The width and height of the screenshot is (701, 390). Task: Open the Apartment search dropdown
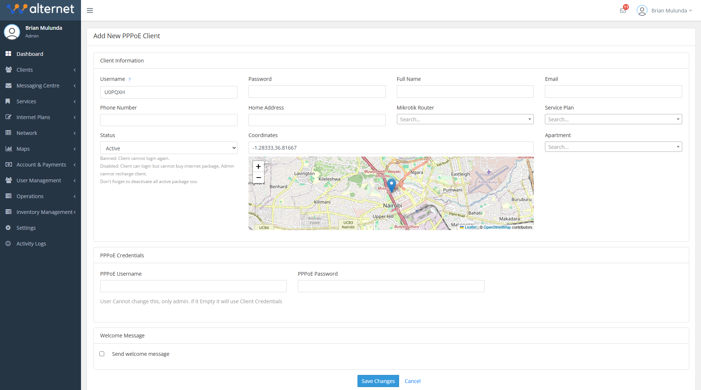[x=613, y=147]
